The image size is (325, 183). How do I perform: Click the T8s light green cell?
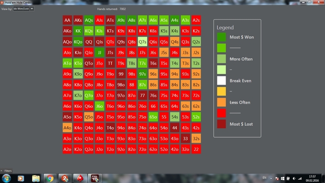(x=131, y=63)
